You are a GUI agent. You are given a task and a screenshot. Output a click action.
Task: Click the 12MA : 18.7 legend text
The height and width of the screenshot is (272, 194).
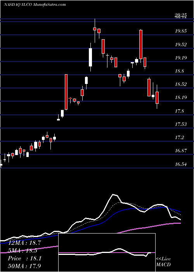(x=24, y=243)
